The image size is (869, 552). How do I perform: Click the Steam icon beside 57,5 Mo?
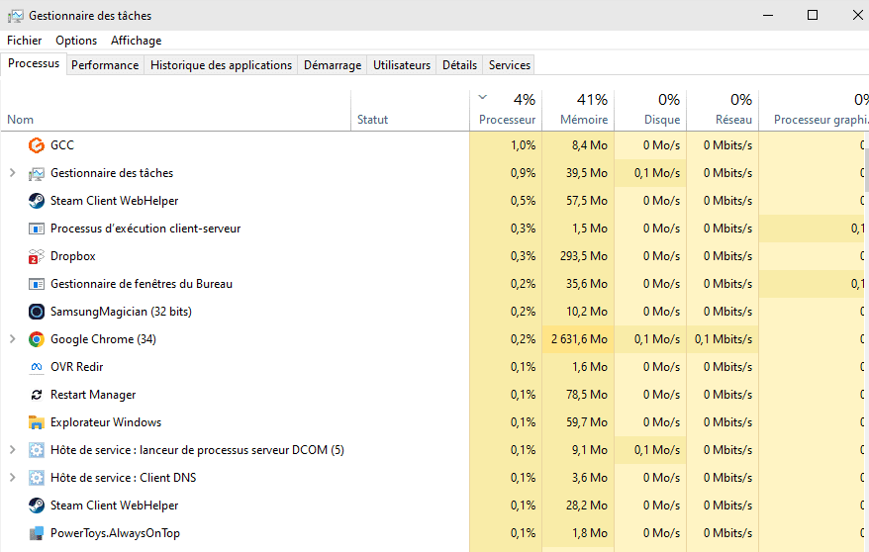pos(37,201)
